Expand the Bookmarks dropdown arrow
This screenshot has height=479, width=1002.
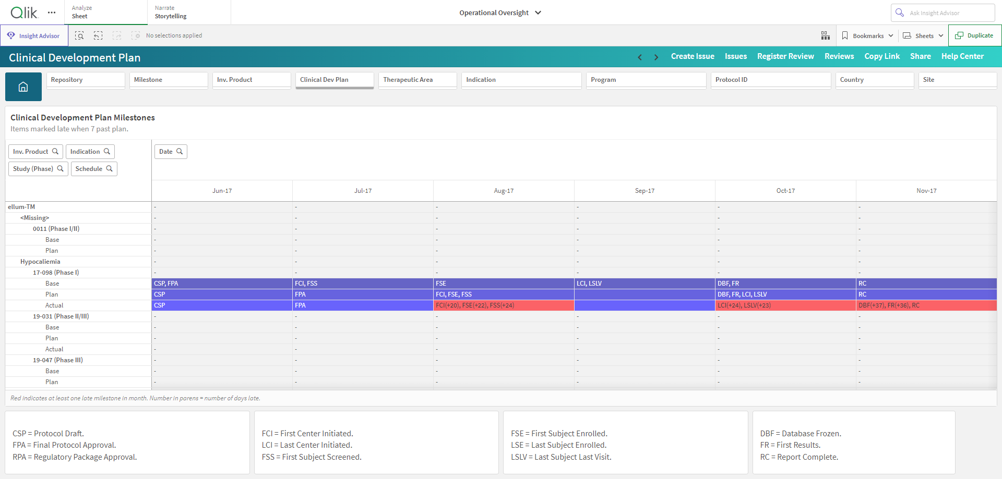pos(891,35)
